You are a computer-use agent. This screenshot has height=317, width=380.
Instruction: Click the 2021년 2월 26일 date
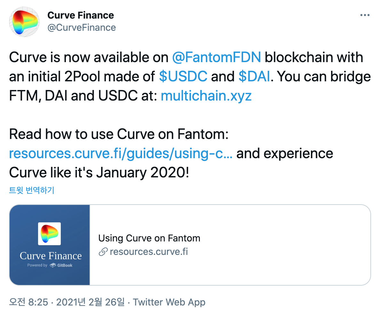[x=90, y=302]
